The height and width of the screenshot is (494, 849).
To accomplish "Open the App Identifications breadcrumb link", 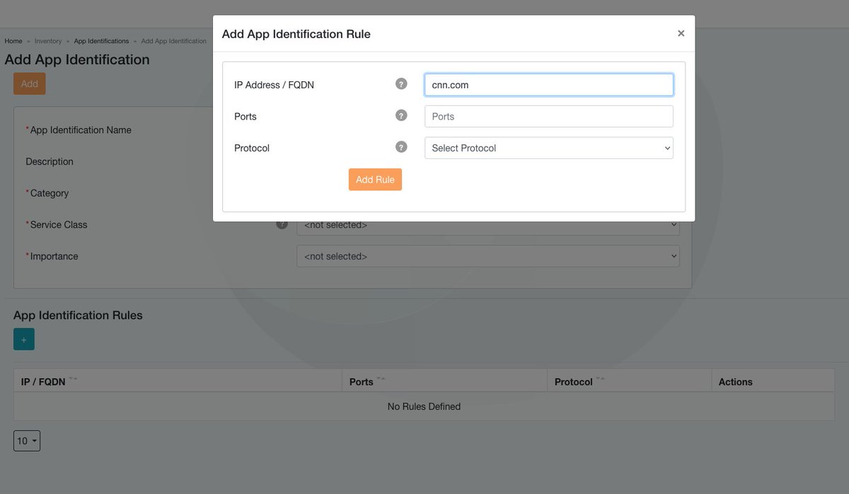I will click(101, 41).
